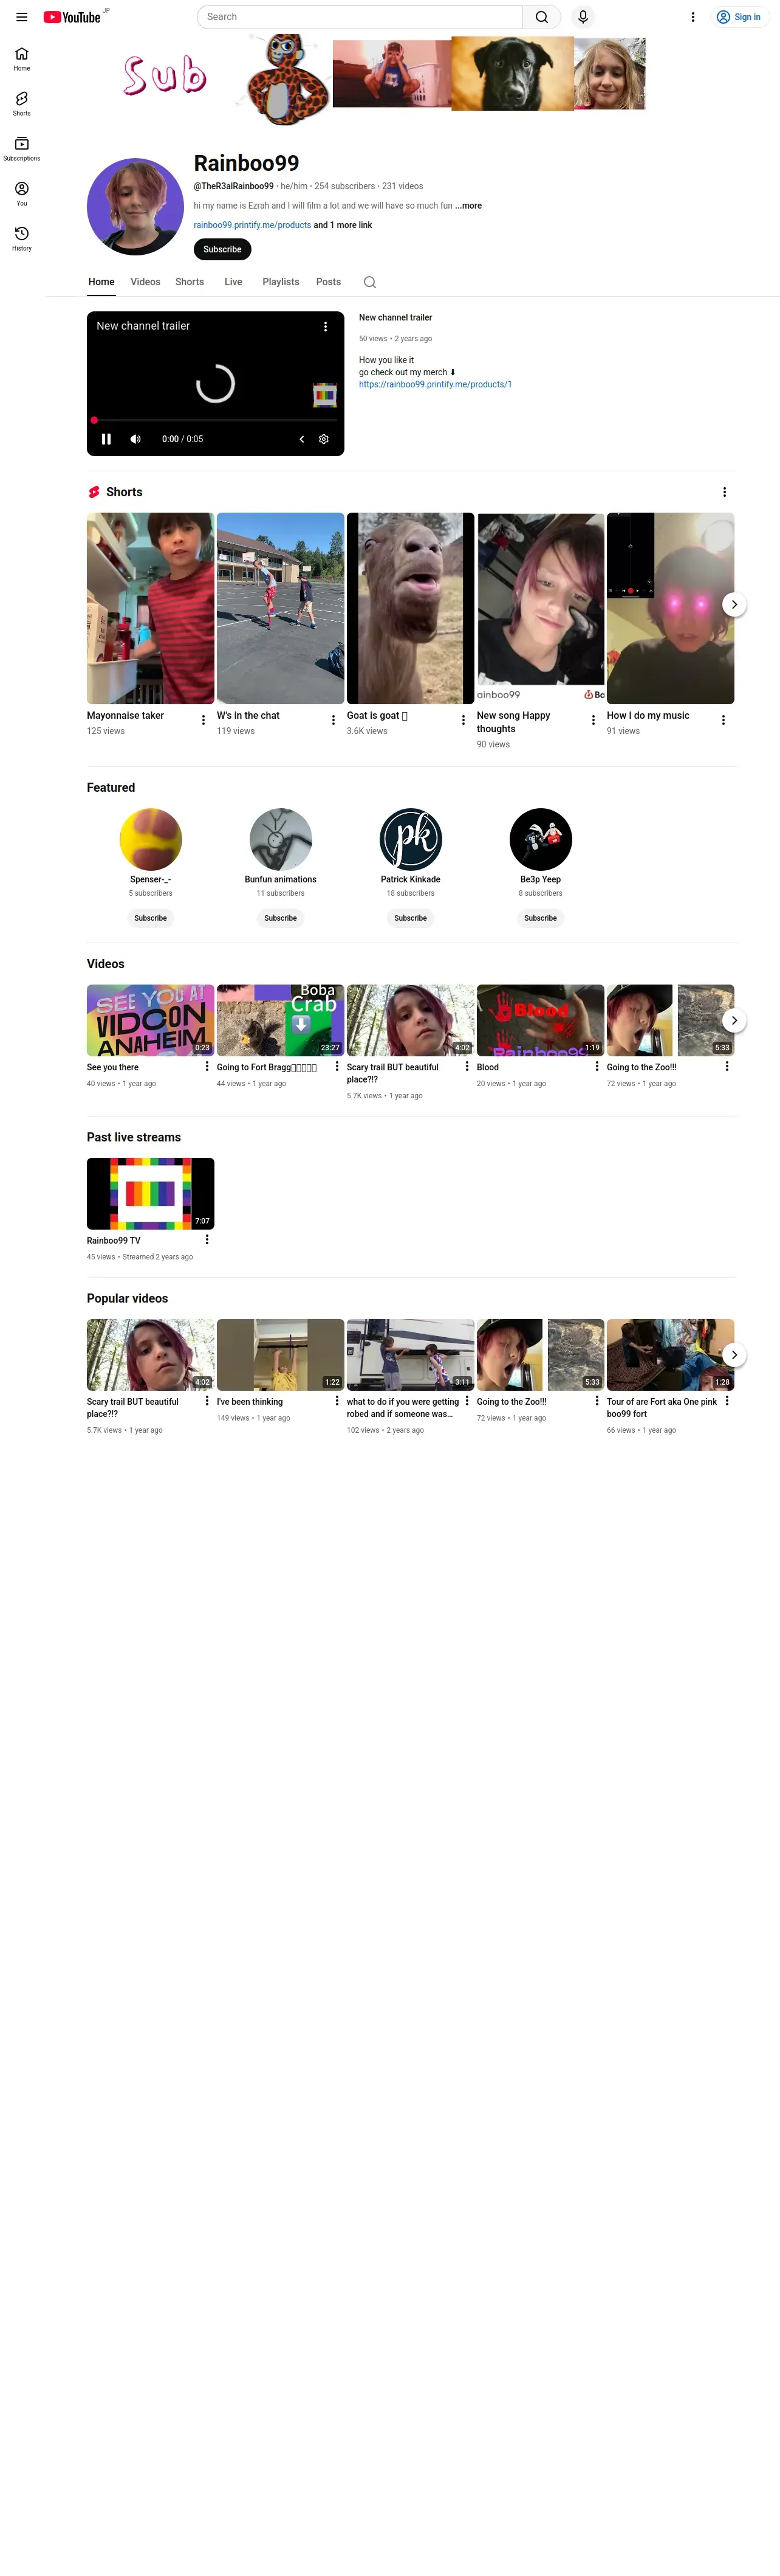Open options for Rainboo99 TV stream
Viewport: 780px width, 2576px height.
pyautogui.click(x=207, y=1240)
